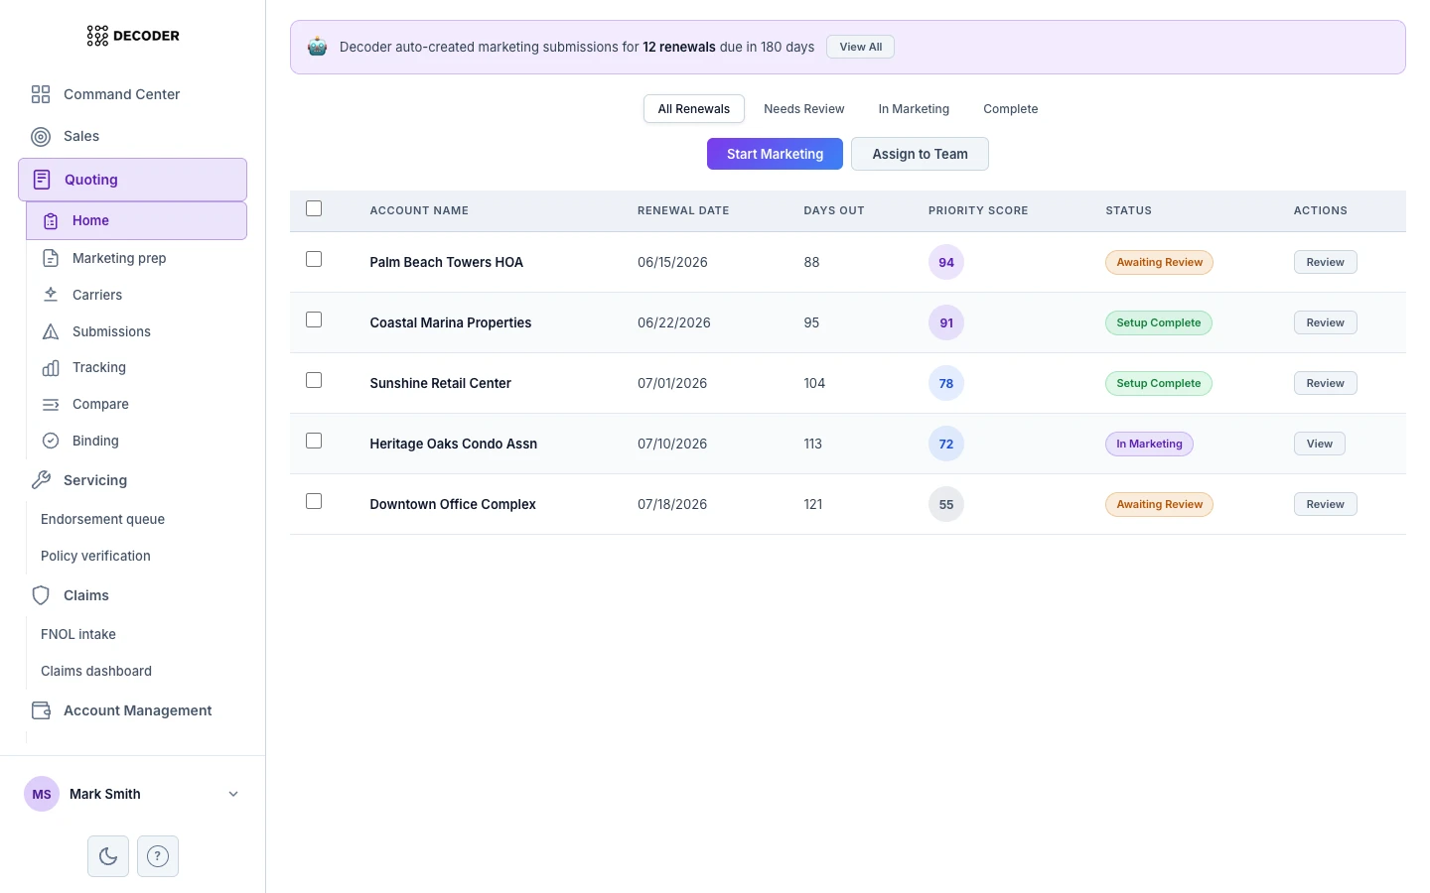This screenshot has height=893, width=1430.
Task: Open help using the question mark icon
Action: (x=158, y=855)
